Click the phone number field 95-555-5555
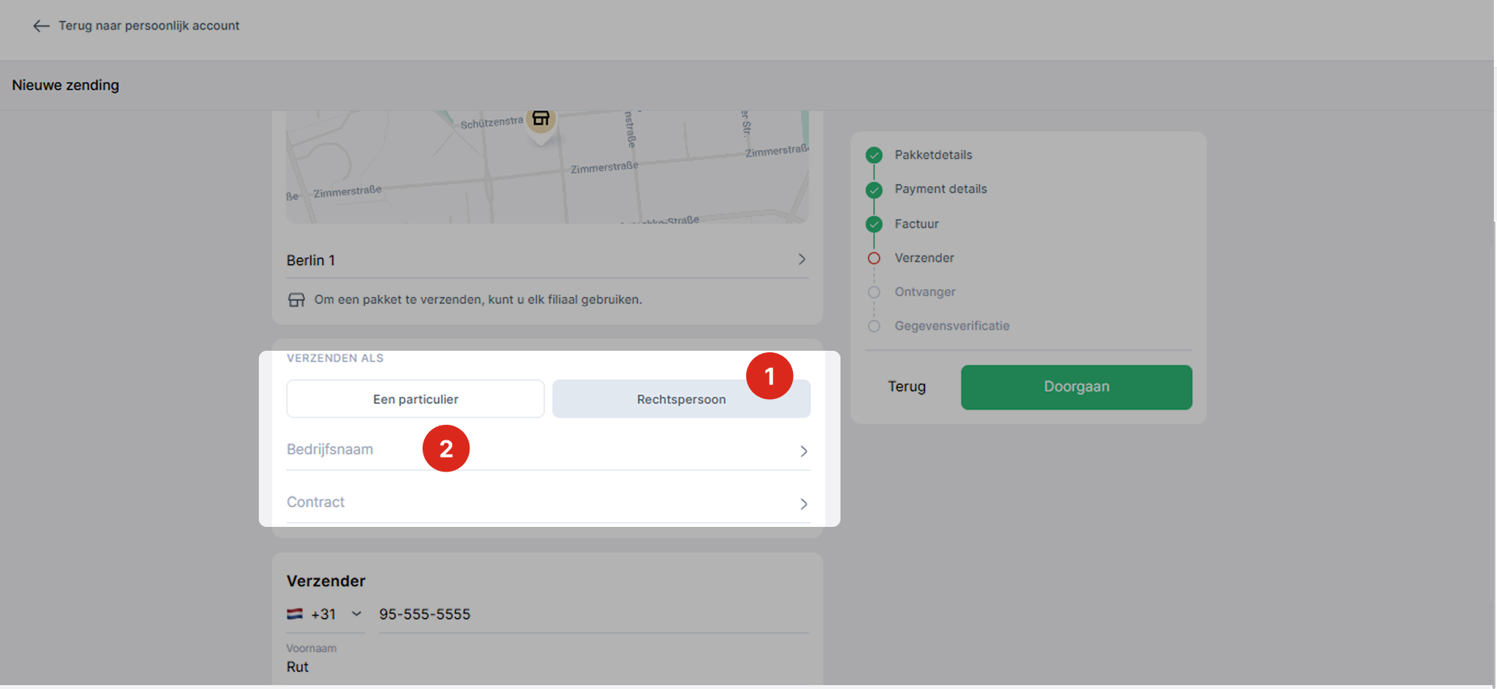This screenshot has width=1497, height=689. pos(593,614)
